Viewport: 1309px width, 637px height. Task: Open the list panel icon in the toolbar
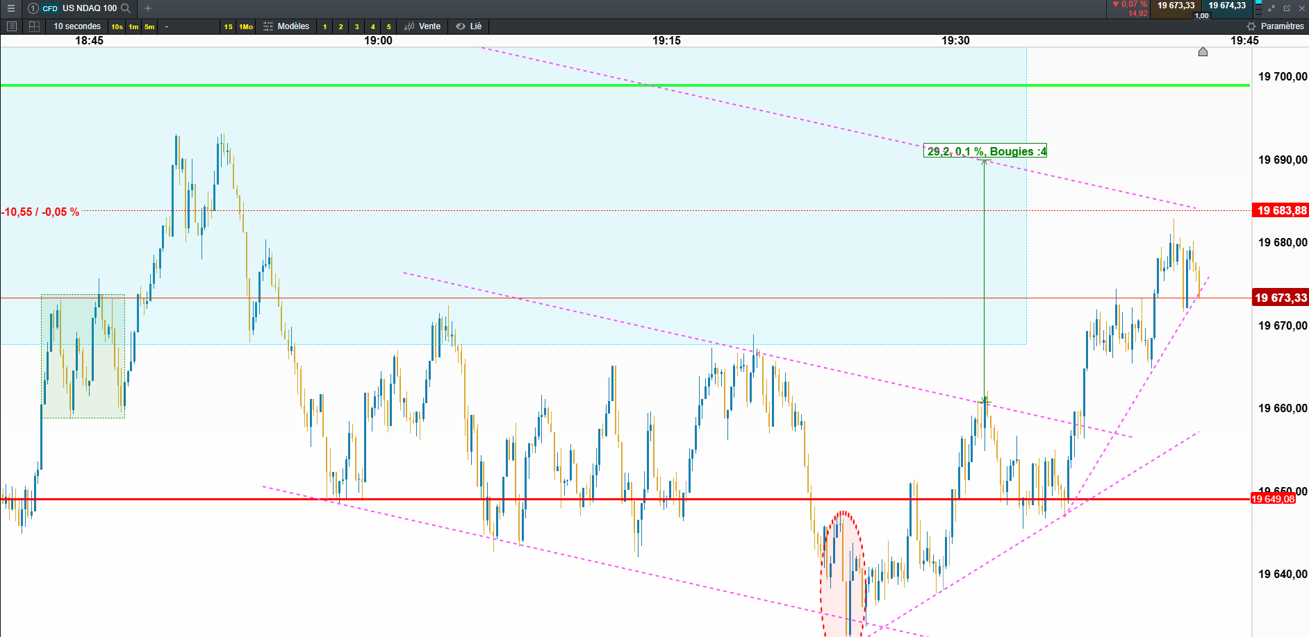[x=11, y=26]
